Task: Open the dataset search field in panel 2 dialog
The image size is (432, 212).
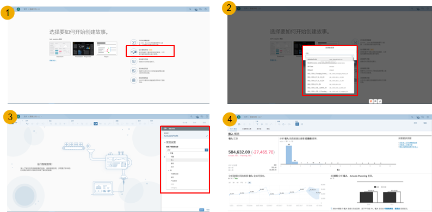Action: tap(329, 56)
